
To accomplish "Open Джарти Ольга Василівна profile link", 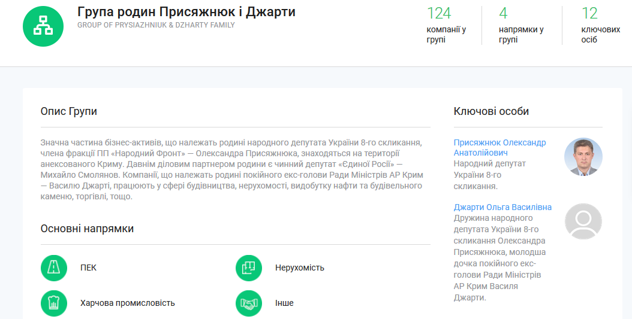I will [x=502, y=207].
